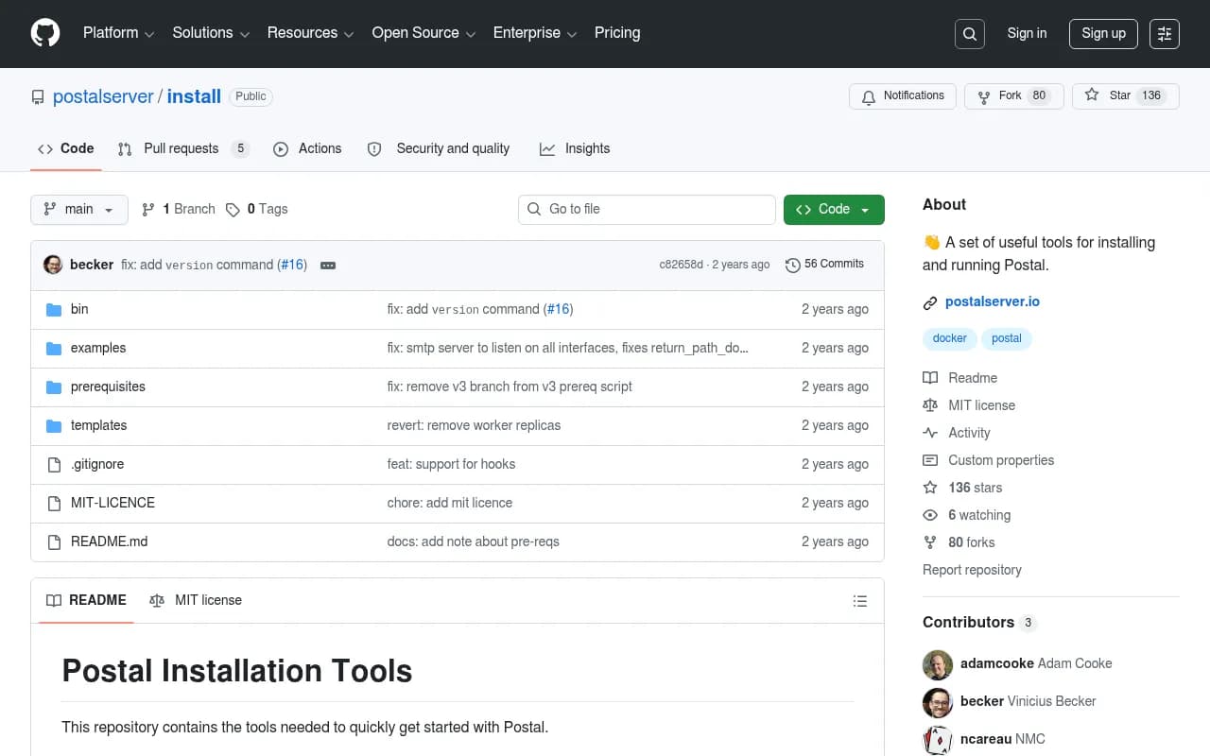The image size is (1210, 756).
Task: View the 136 stars link
Action: [962, 488]
